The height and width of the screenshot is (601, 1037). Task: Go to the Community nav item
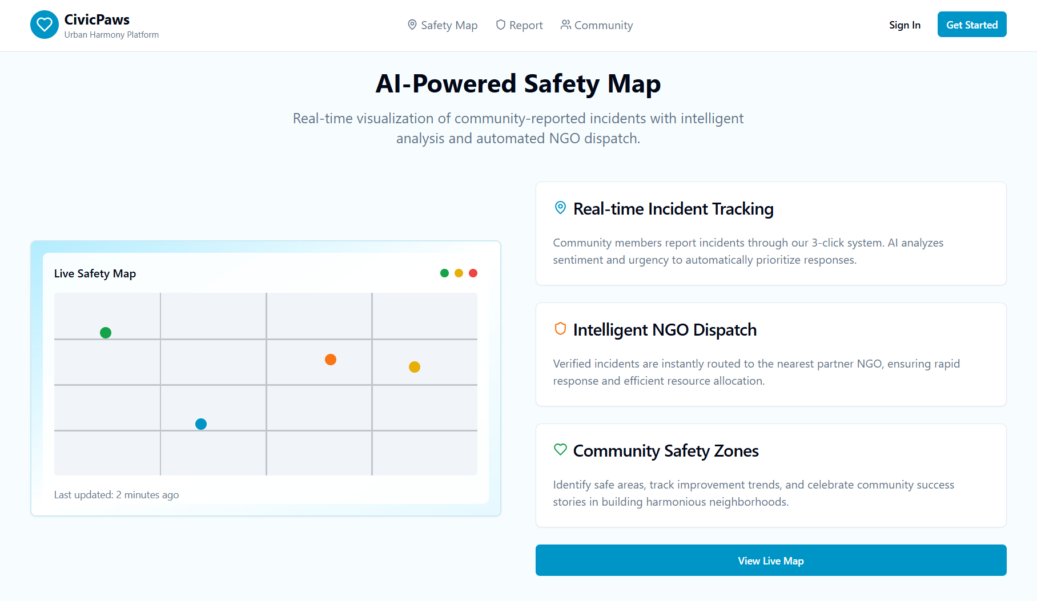[x=597, y=25]
